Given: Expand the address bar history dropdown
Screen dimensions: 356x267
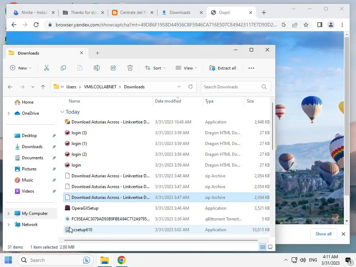Looking at the screenshot, I should tap(179, 87).
